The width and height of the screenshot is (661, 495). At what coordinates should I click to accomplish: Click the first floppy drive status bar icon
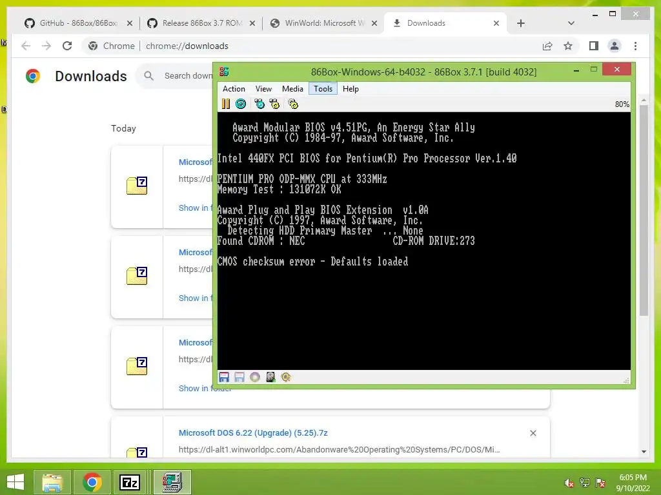click(224, 377)
